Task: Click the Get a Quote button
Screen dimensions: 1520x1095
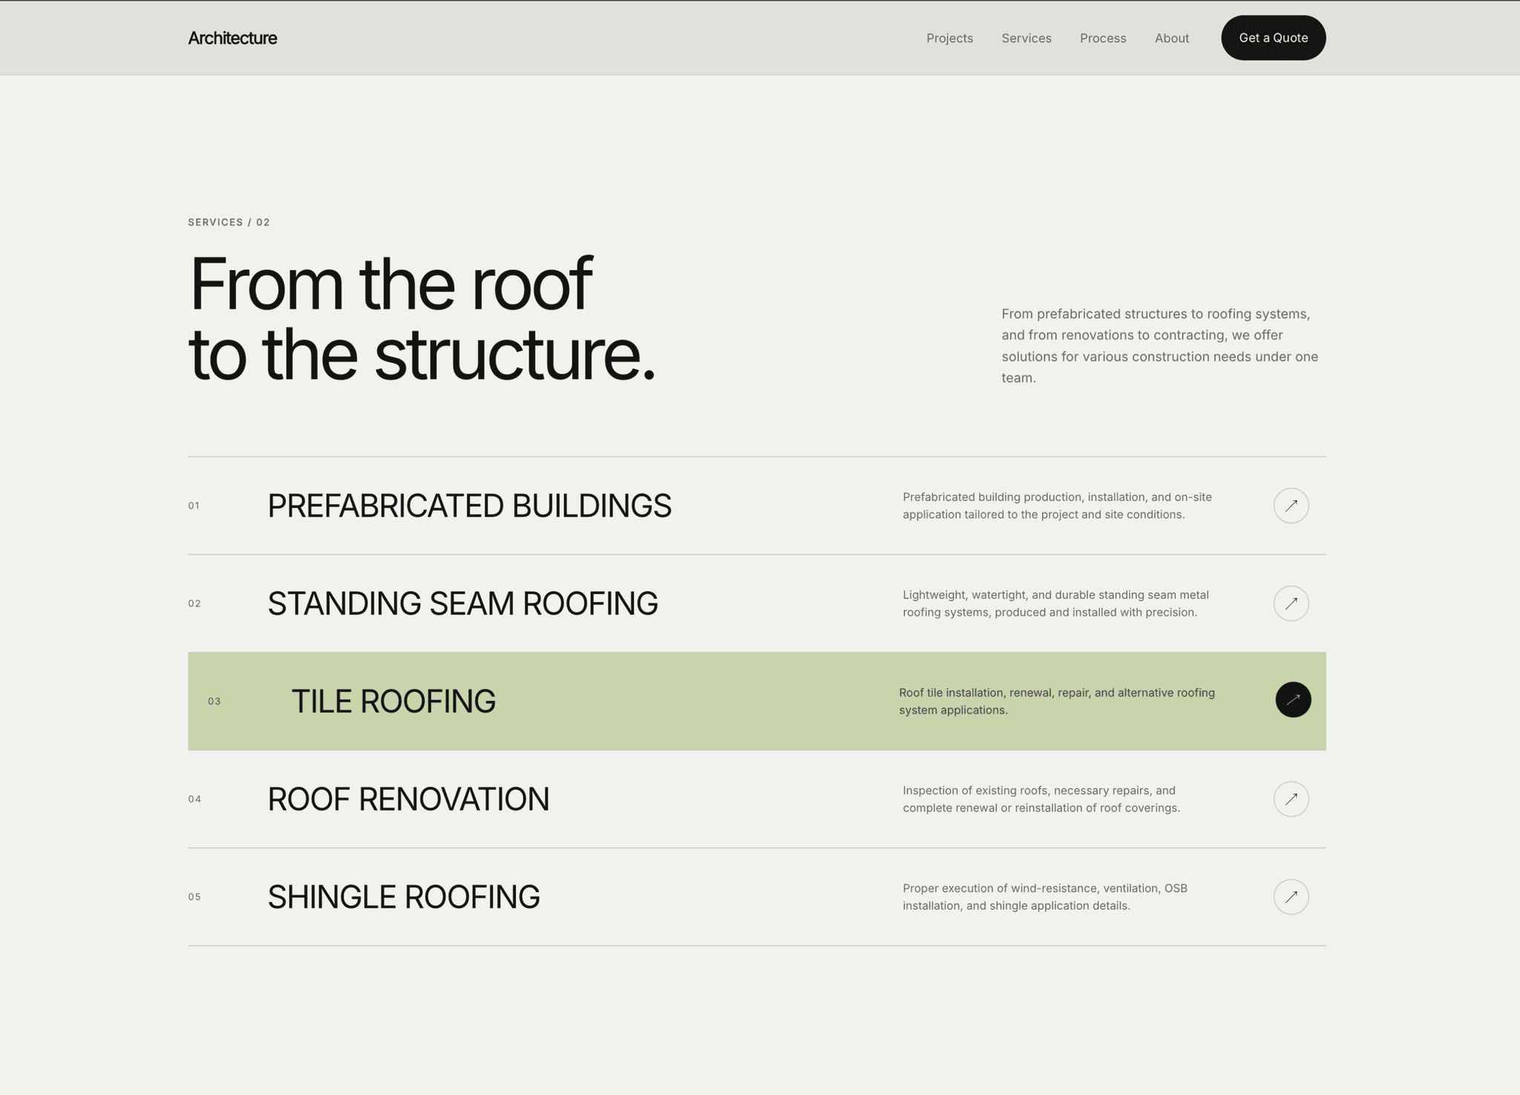Action: click(1273, 38)
